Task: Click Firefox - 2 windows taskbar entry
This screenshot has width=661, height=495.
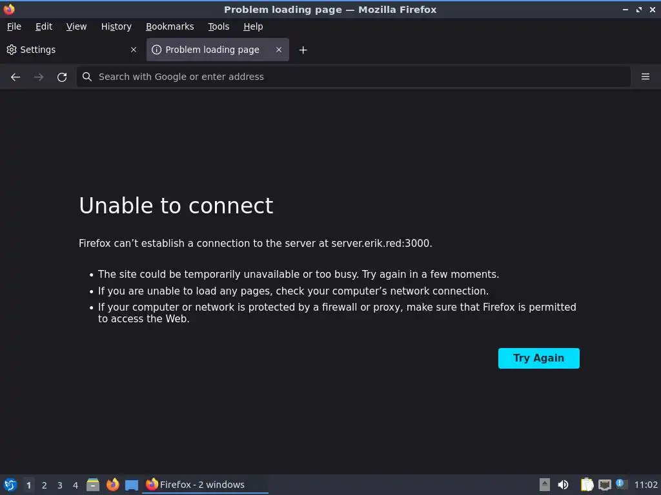Action: pyautogui.click(x=205, y=485)
